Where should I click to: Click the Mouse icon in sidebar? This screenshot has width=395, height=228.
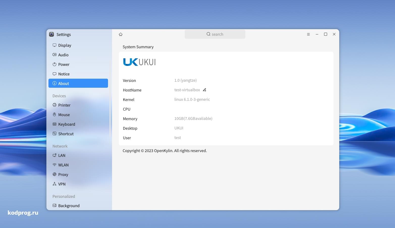tap(54, 115)
